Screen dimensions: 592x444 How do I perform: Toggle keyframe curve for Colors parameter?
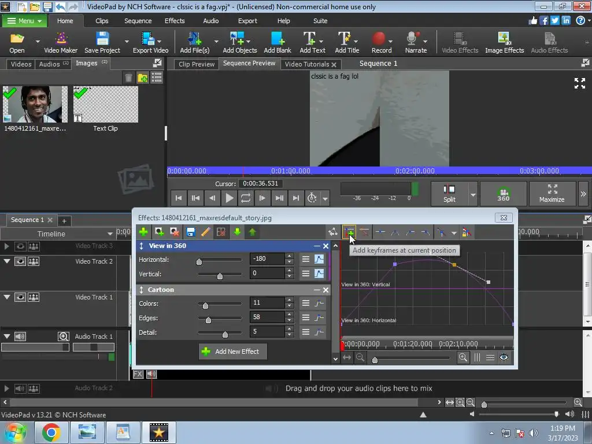[x=319, y=303]
